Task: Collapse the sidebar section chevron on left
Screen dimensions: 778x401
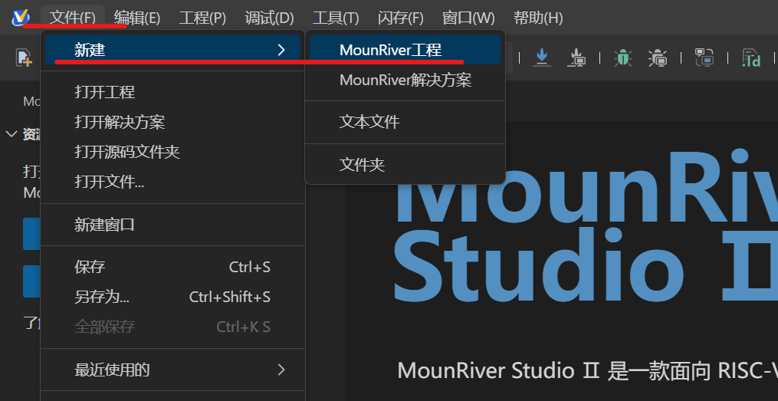Action: [x=11, y=134]
